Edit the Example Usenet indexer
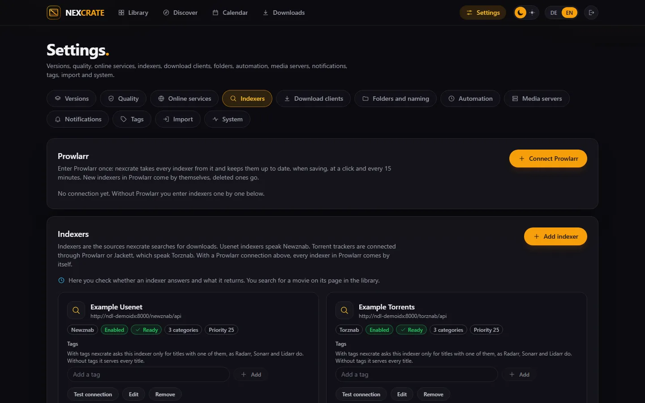This screenshot has width=645, height=403. [133, 394]
